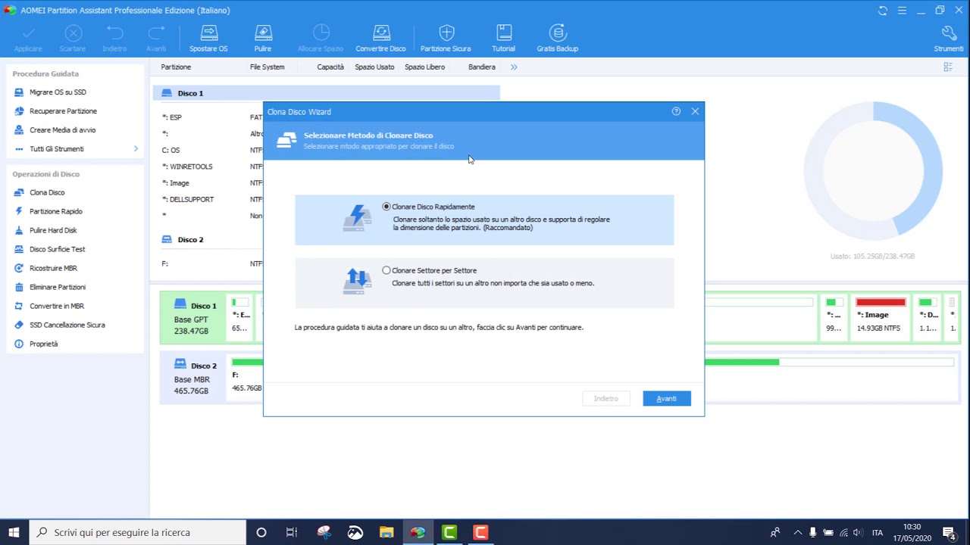Select SSD Cancellazione Sicura tool

click(x=65, y=325)
